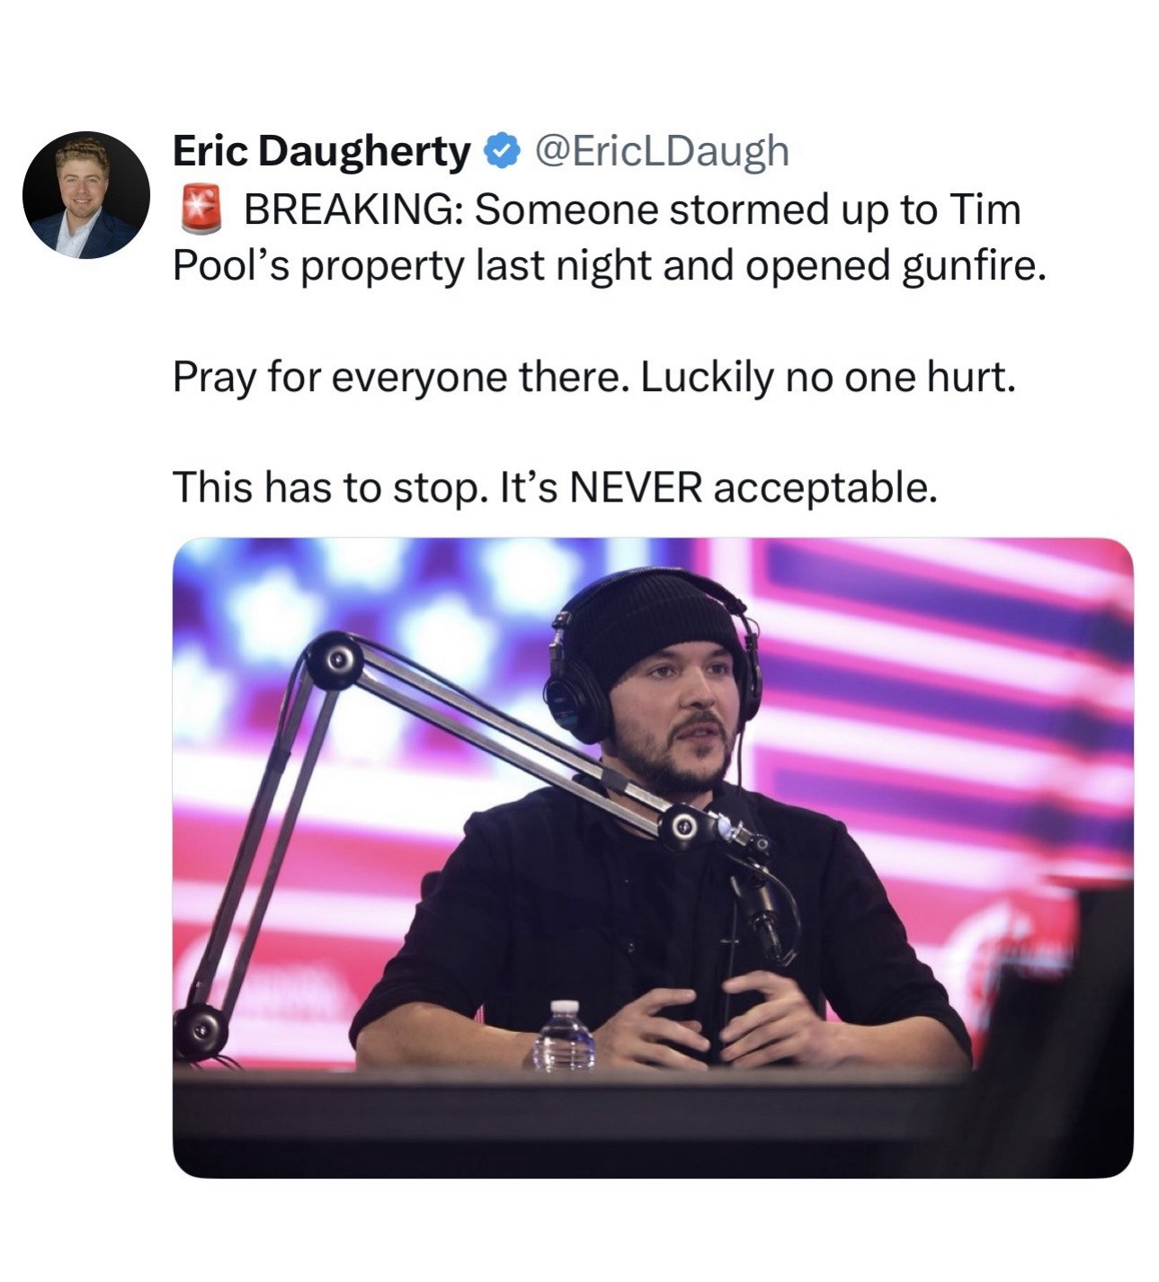
Task: Select the word BREAKING in the tweet
Action: coord(353,210)
